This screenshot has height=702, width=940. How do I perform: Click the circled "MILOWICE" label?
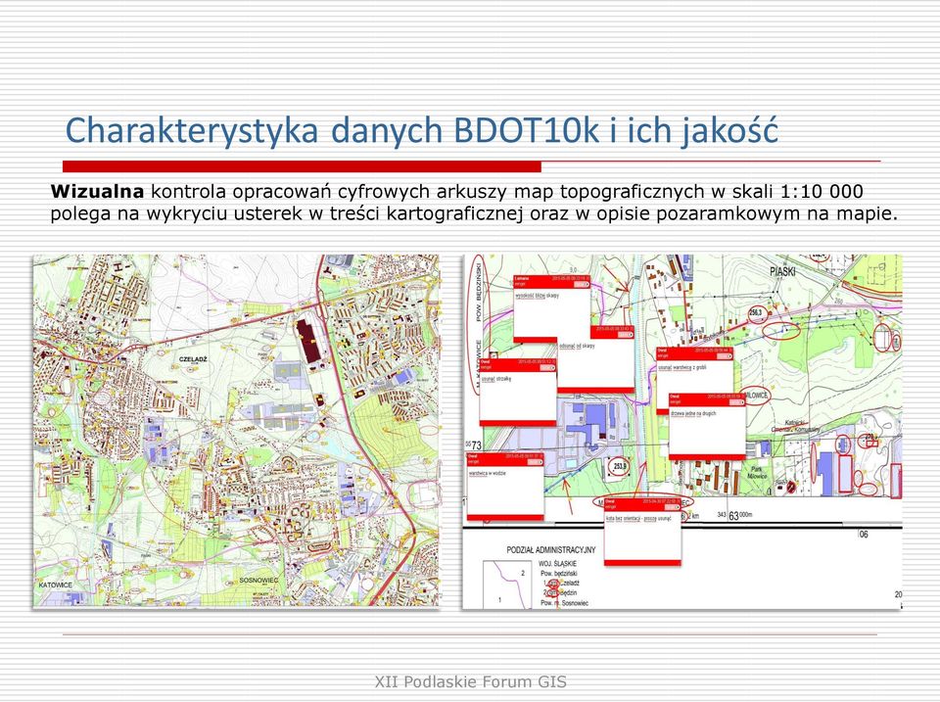pos(757,396)
